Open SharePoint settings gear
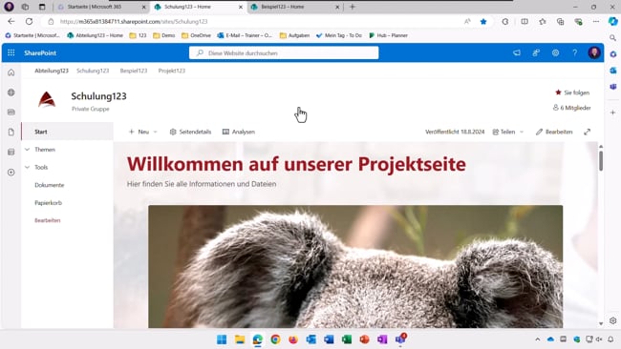Screen dimensions: 621x349 tap(555, 52)
